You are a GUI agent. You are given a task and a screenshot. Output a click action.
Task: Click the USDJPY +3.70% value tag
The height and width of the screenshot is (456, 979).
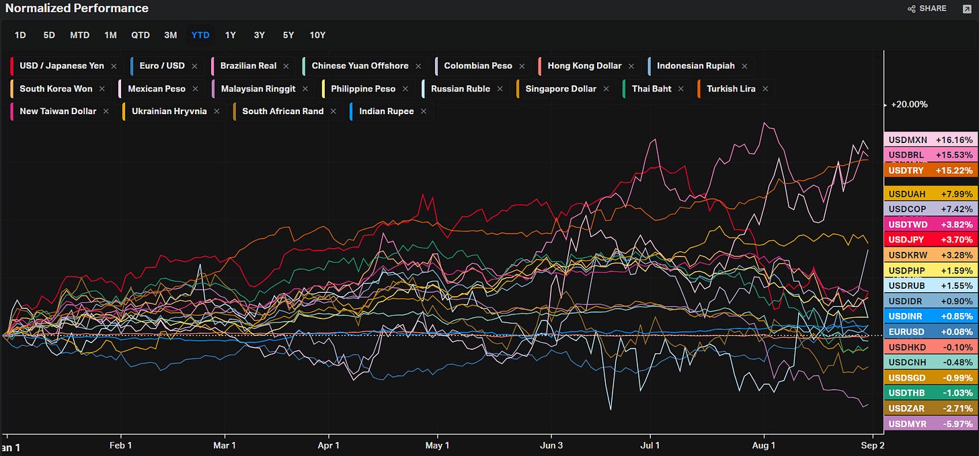(931, 239)
